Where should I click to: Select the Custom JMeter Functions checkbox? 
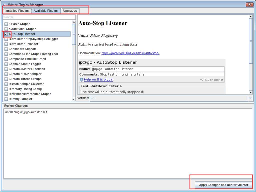tap(6, 69)
